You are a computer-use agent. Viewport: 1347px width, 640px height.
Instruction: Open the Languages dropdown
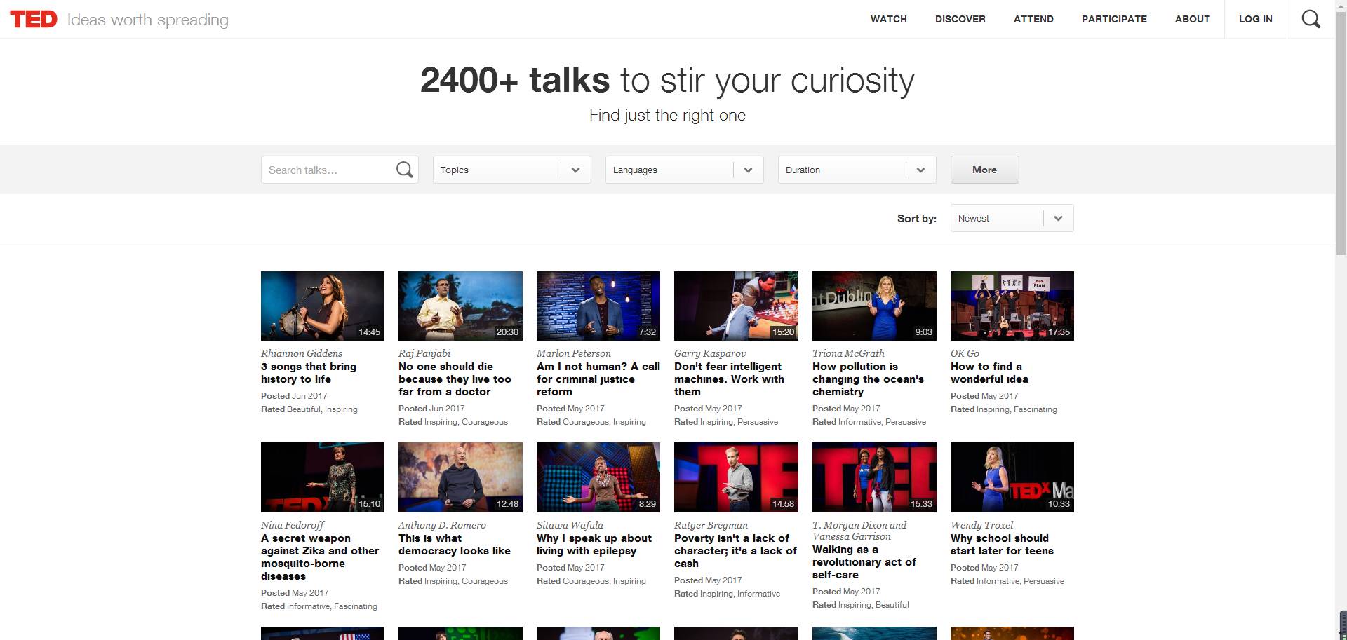tap(684, 170)
